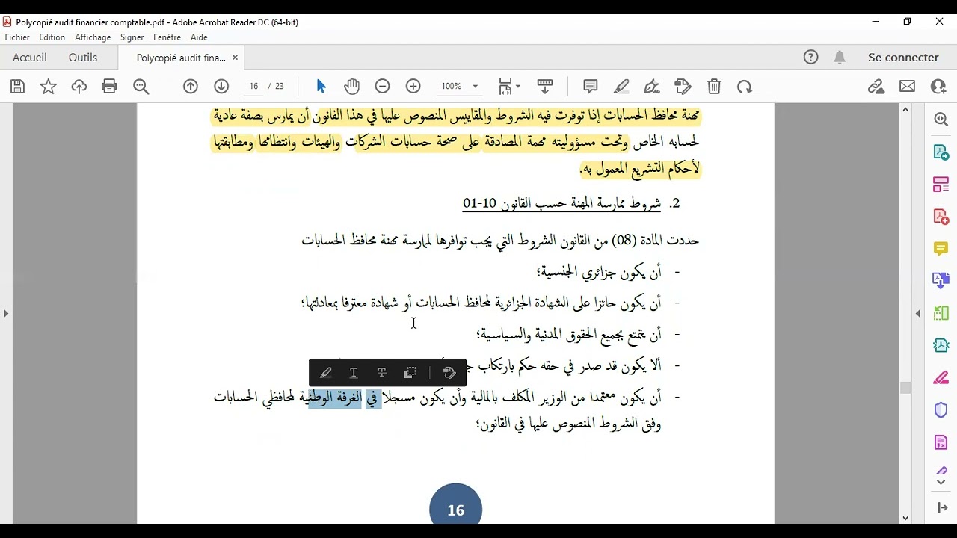The width and height of the screenshot is (957, 538).
Task: Add a sticky note comment
Action: (x=590, y=87)
